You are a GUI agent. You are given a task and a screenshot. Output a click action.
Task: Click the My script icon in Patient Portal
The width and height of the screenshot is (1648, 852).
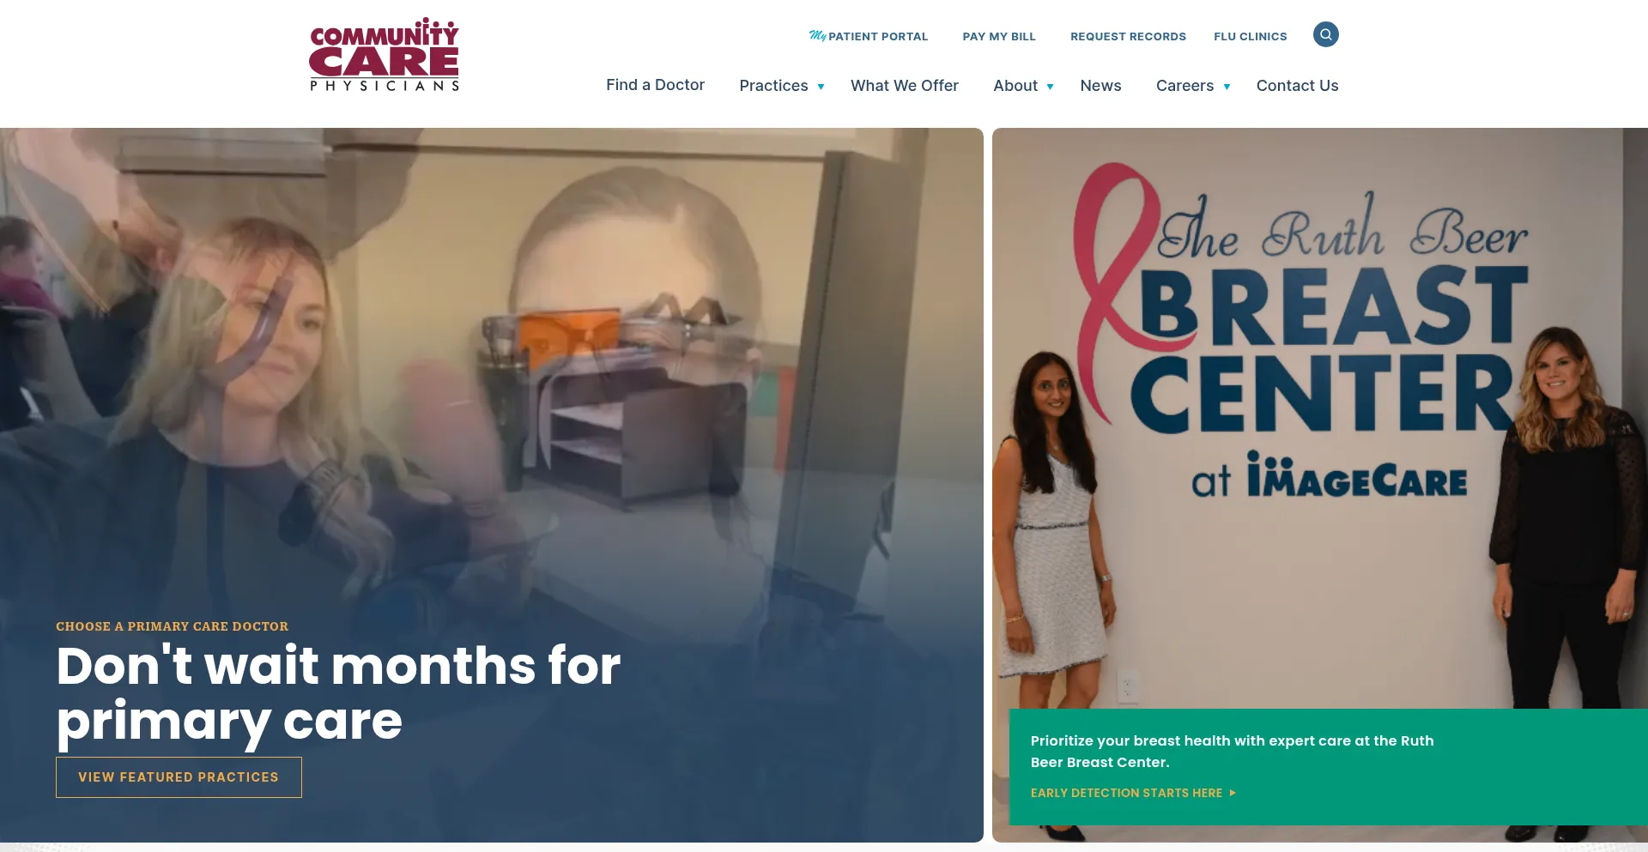pyautogui.click(x=817, y=35)
